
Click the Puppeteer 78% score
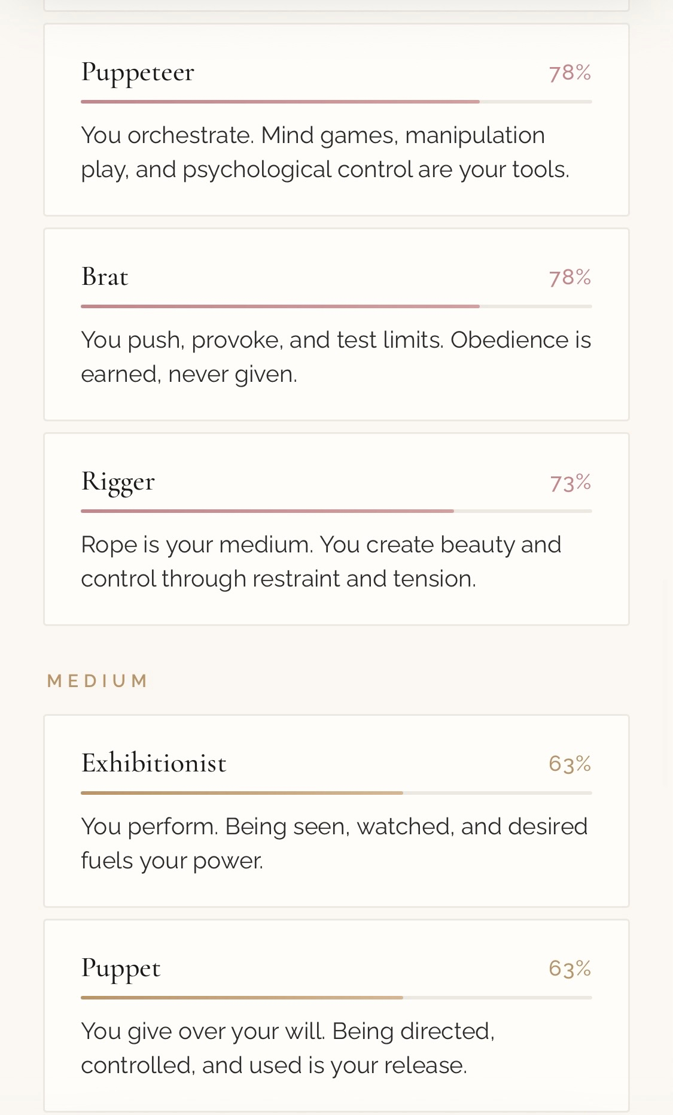[x=570, y=73]
